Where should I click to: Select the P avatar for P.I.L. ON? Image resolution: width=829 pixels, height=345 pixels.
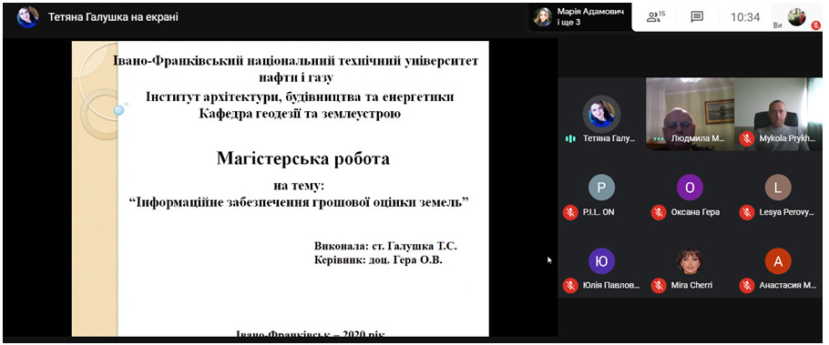(x=601, y=188)
